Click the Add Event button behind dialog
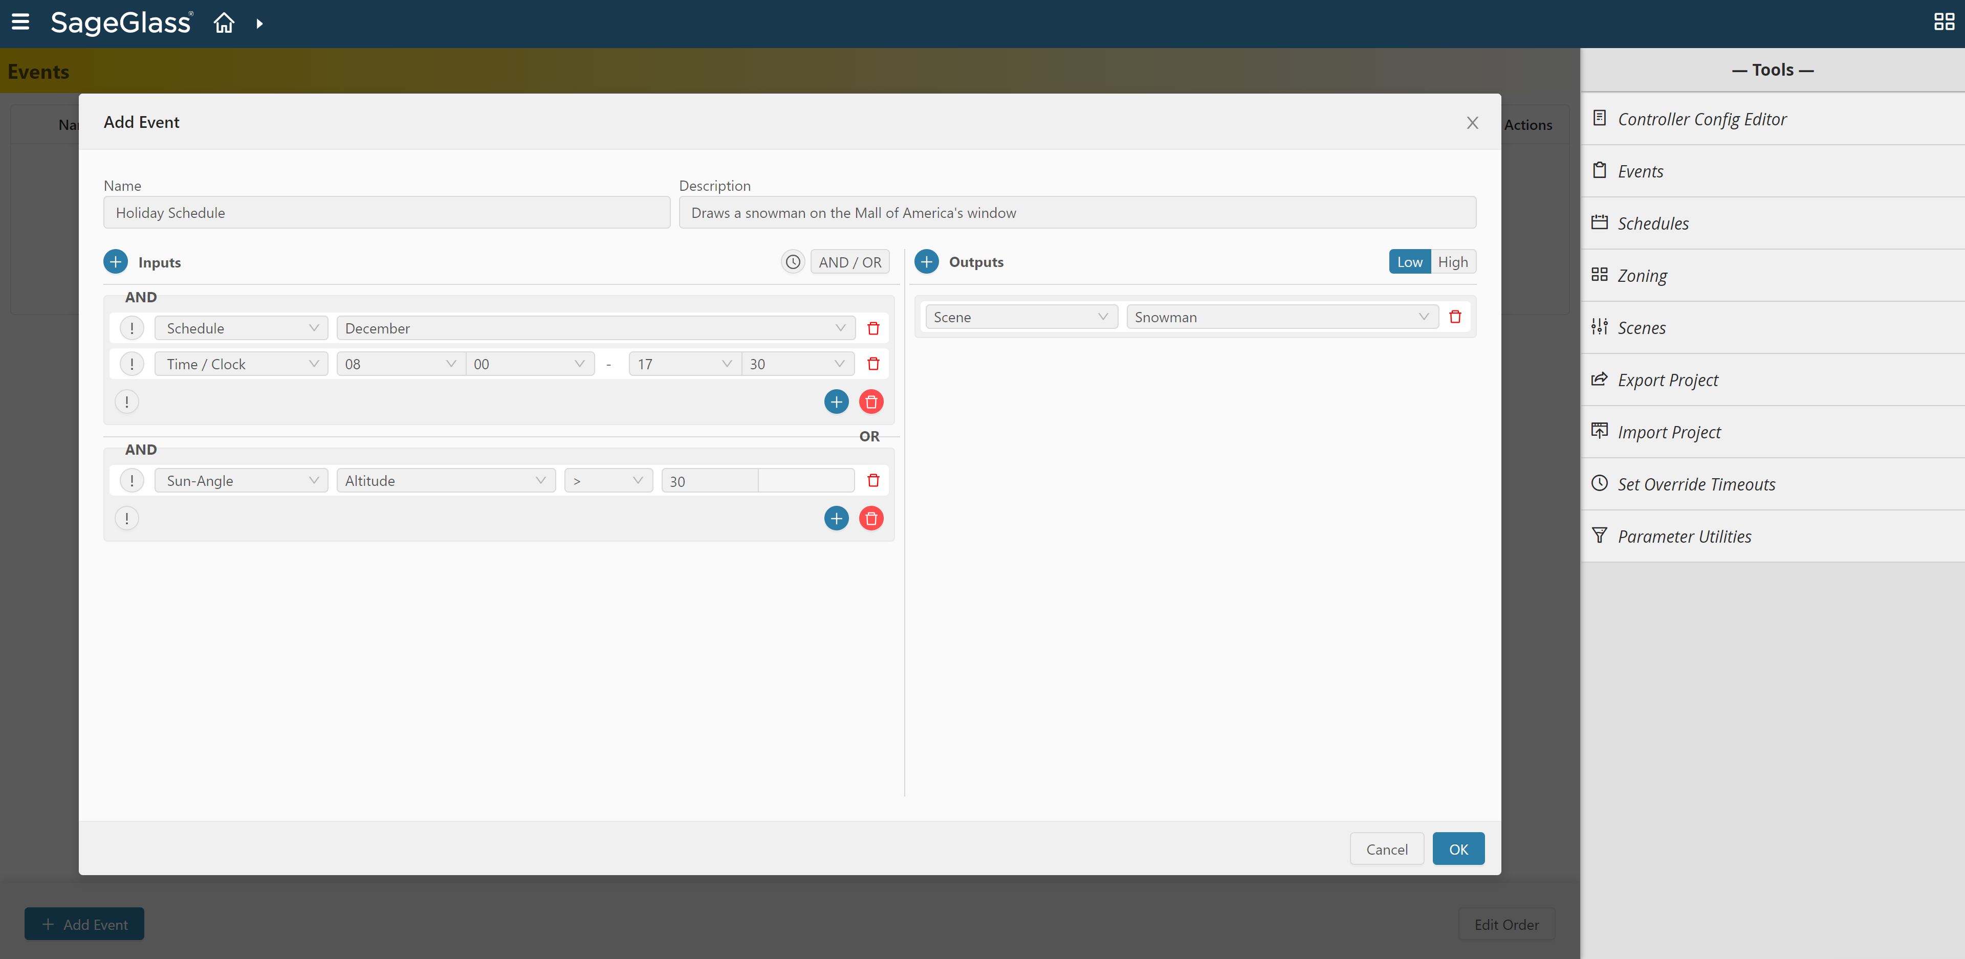Viewport: 1965px width, 959px height. pos(84,924)
